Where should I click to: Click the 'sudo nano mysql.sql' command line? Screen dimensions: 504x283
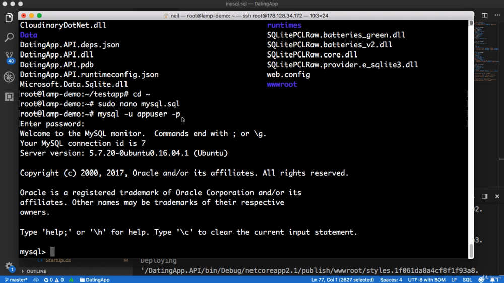139,104
